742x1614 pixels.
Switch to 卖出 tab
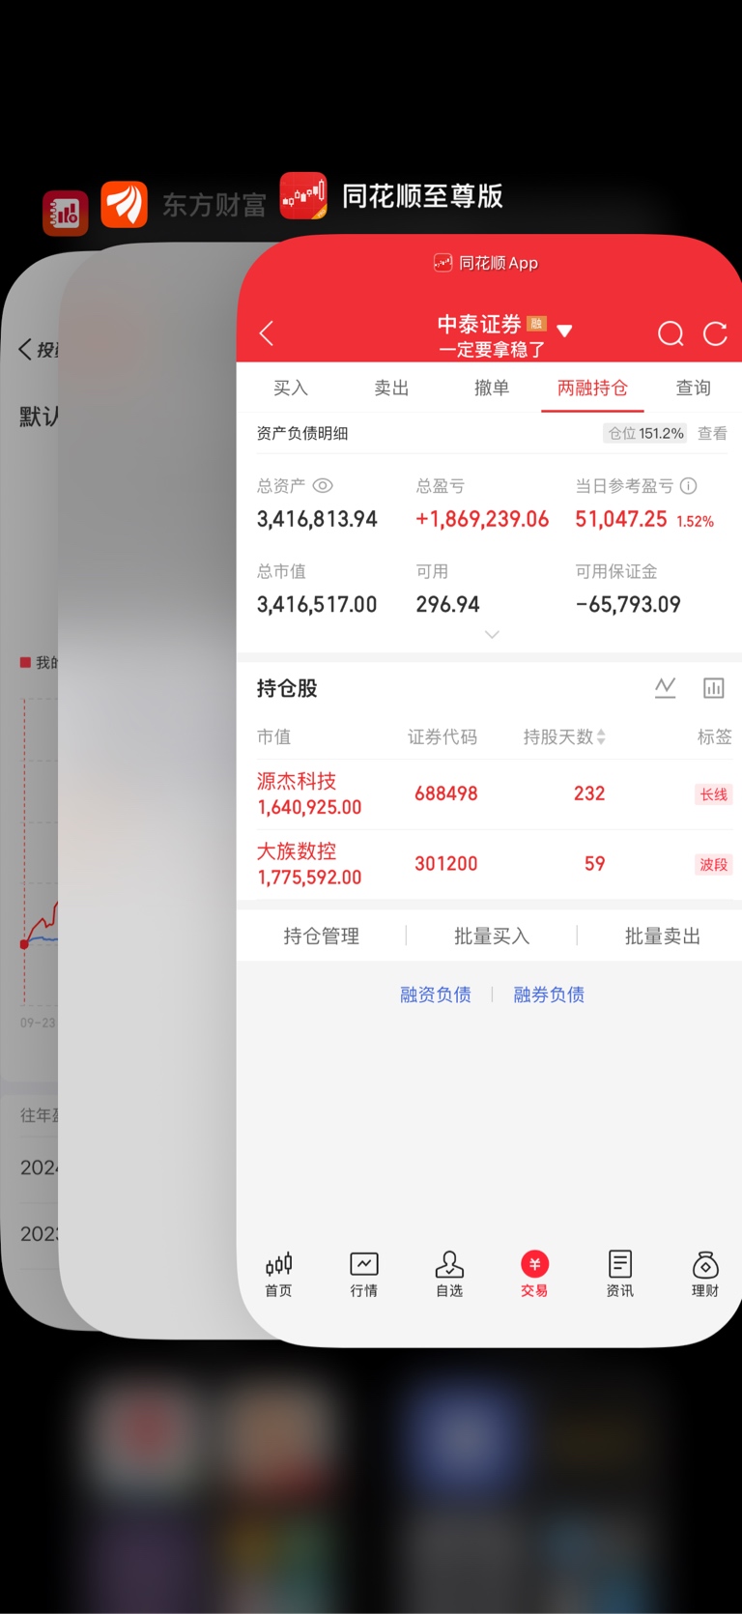pyautogui.click(x=391, y=388)
